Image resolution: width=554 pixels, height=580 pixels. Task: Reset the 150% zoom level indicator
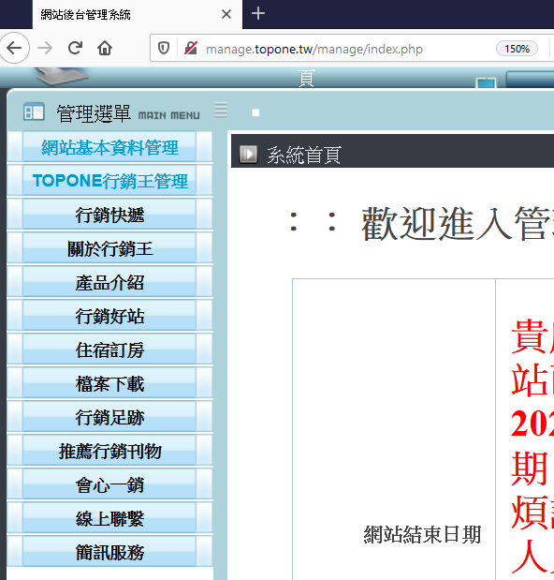517,49
